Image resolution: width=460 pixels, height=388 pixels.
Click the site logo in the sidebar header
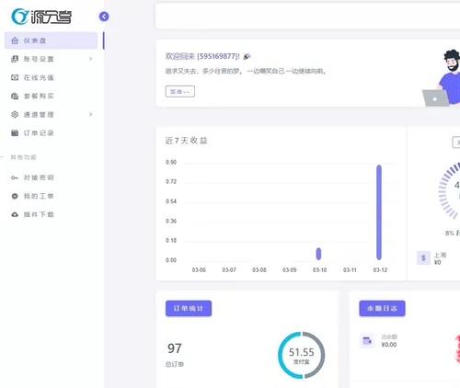(x=41, y=17)
